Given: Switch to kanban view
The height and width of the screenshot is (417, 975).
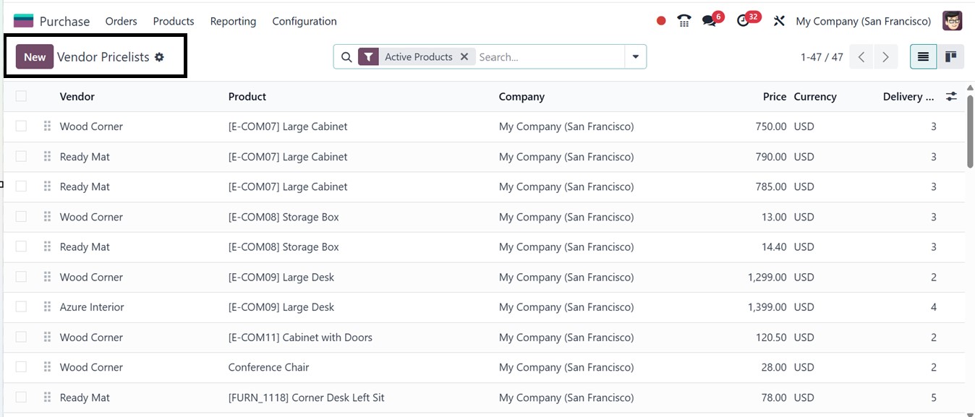Looking at the screenshot, I should pyautogui.click(x=950, y=57).
